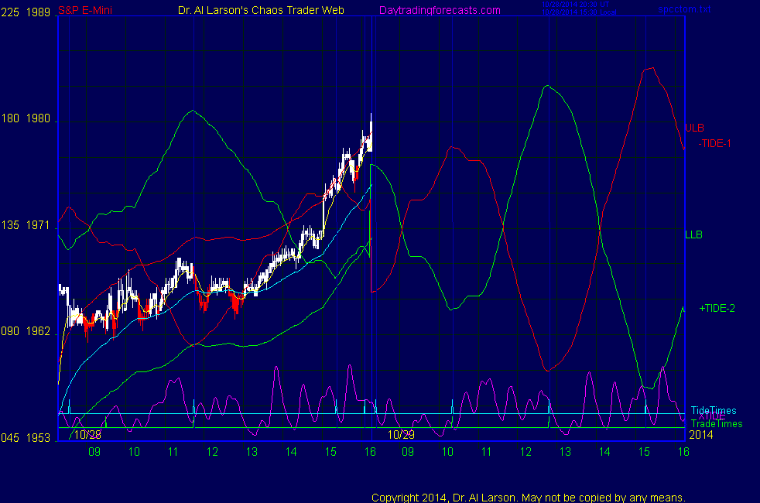Click the Dr. Al Larson's Chaos Trader Web title
The width and height of the screenshot is (760, 503).
(256, 10)
